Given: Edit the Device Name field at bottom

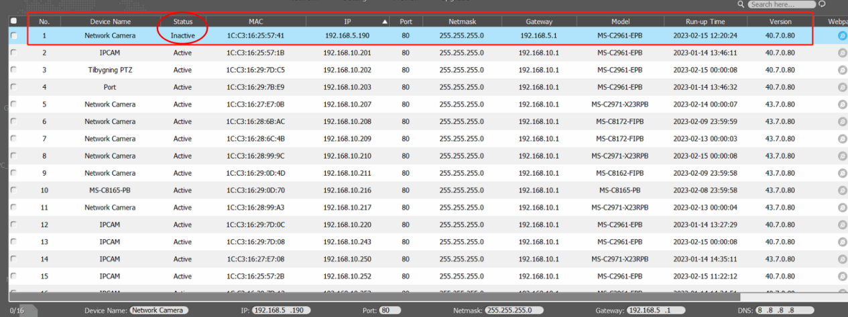Looking at the screenshot, I should tap(158, 310).
